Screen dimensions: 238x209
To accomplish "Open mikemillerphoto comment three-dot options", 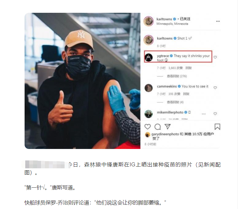I will click(204, 114).
